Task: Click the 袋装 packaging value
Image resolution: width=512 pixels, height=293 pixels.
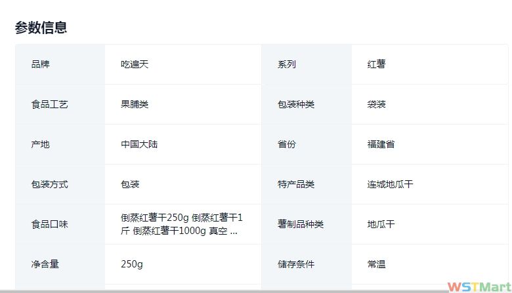Action: (376, 104)
